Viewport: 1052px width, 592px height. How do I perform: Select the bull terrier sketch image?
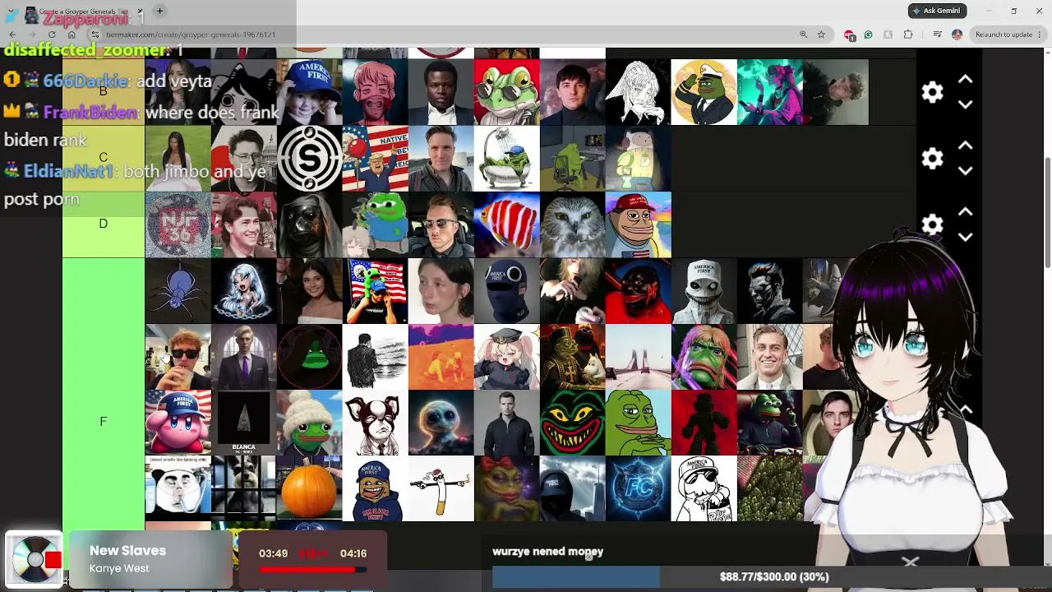tap(376, 423)
